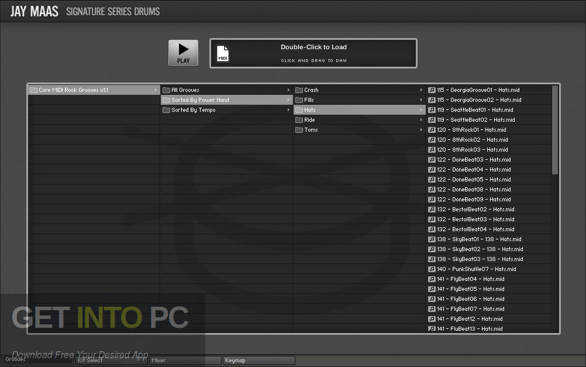Viewport: 586px width, 367px height.
Task: Select 115 - GeorgiaGroove01 - Hats.mid
Action: [489, 90]
